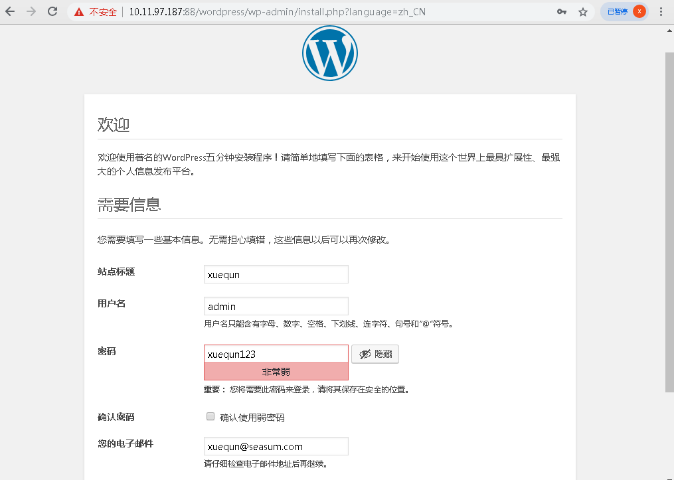This screenshot has height=480, width=674.
Task: Click the WordPress logo at the top
Action: 330,53
